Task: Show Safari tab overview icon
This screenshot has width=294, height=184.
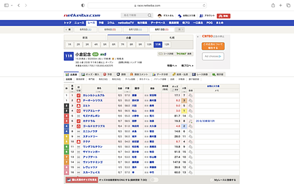Action: coord(288,5)
